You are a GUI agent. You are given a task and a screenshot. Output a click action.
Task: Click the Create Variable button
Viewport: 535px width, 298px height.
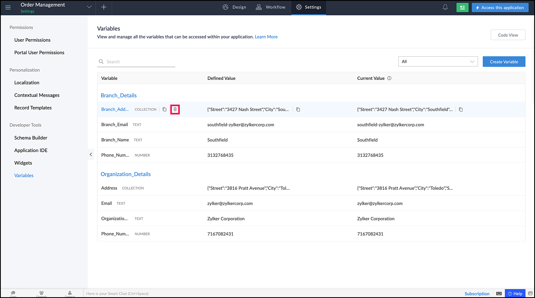504,62
